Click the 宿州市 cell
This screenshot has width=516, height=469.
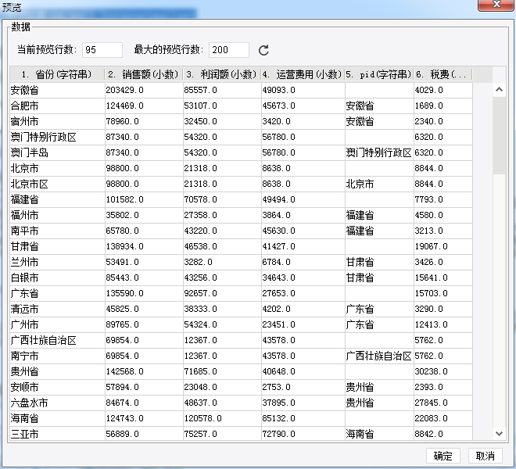coord(57,121)
